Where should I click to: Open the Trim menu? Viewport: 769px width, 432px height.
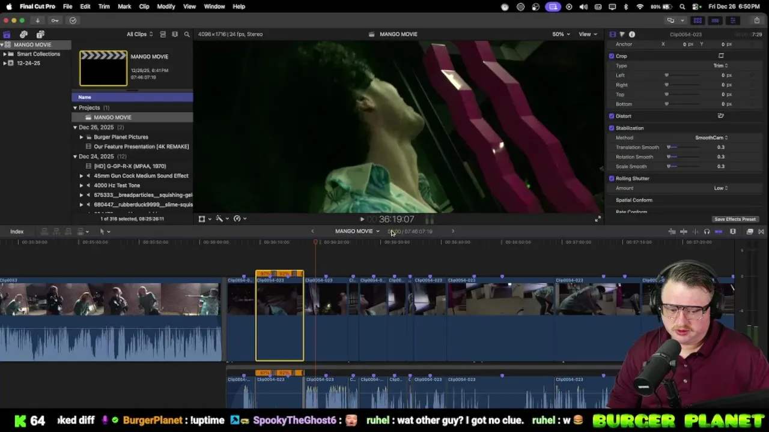click(x=104, y=7)
